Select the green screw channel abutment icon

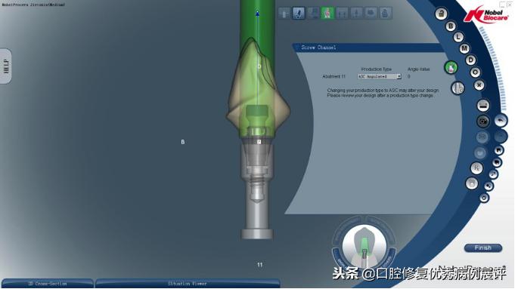click(x=451, y=67)
